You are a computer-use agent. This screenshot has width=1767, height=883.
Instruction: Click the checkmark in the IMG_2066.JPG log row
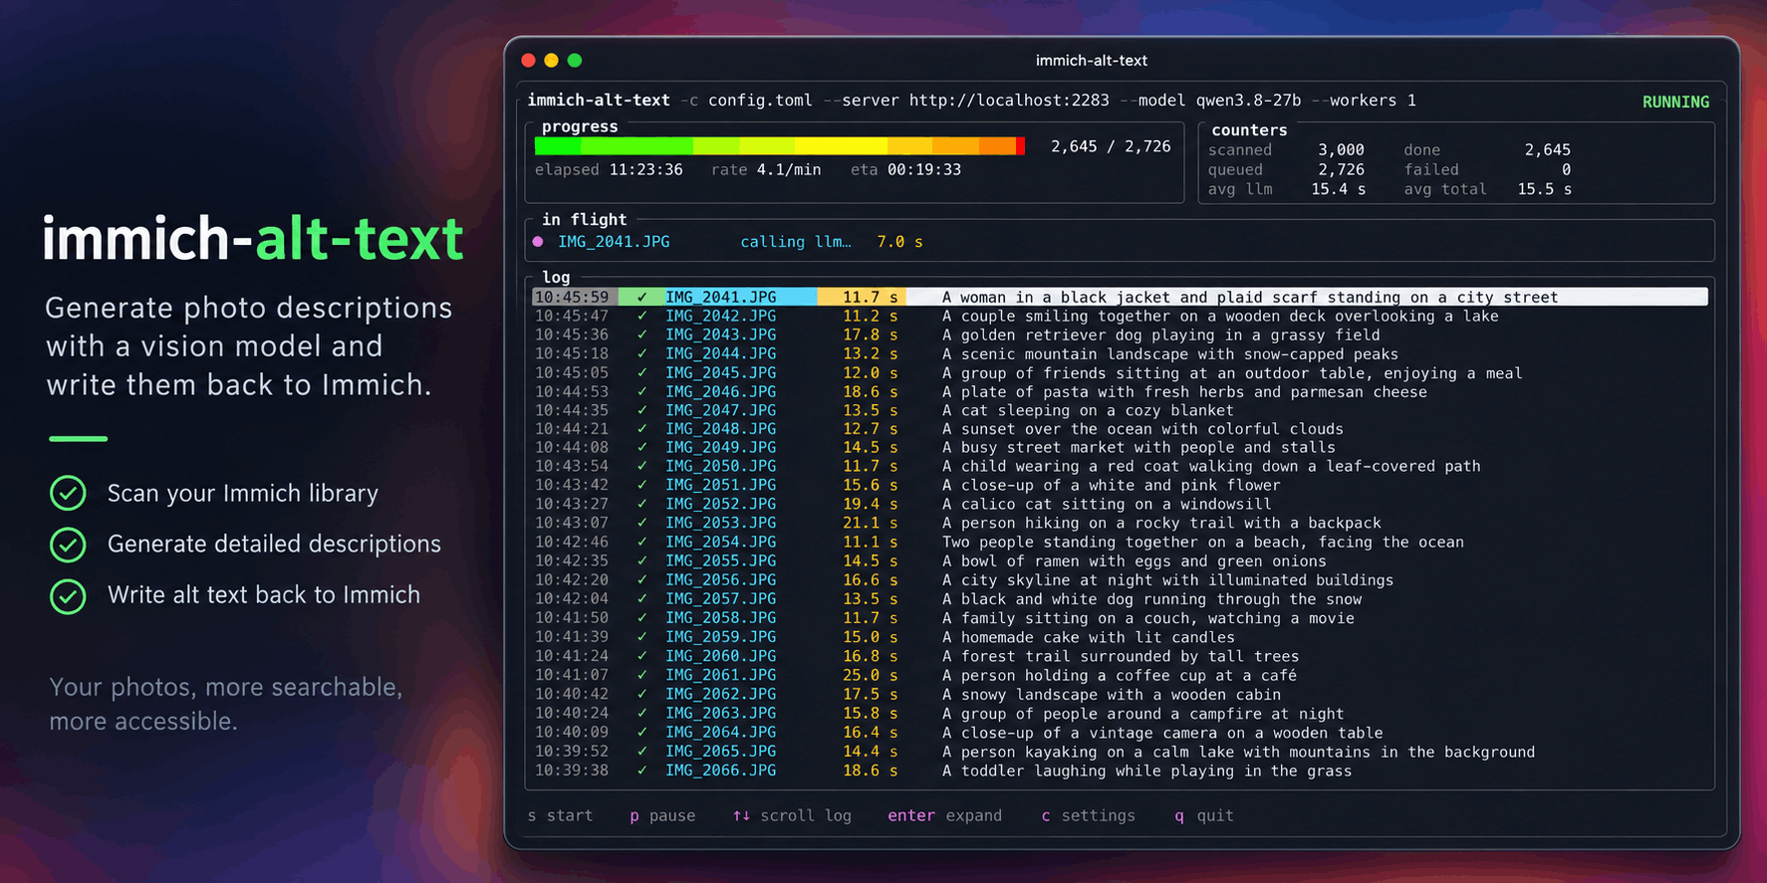[642, 771]
